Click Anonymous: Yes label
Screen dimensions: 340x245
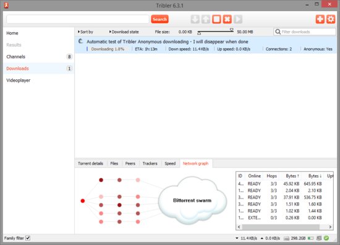(x=318, y=49)
